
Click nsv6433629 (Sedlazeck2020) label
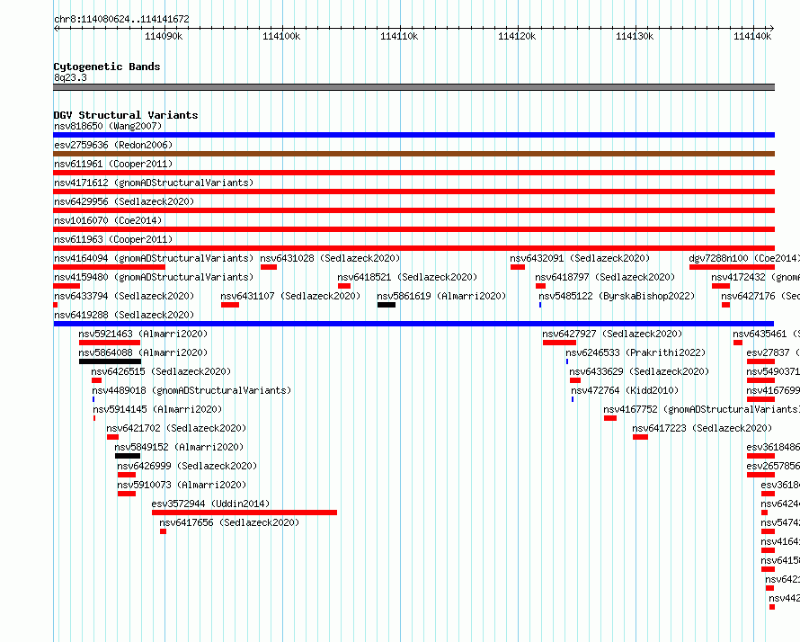coord(639,371)
